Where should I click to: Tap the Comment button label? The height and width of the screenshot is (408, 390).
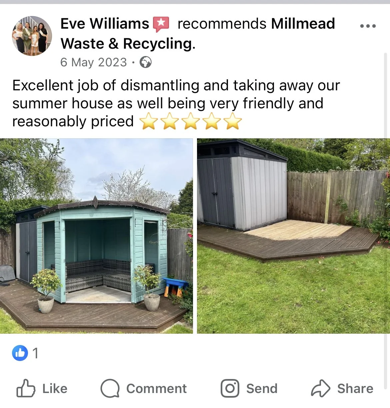tap(156, 389)
